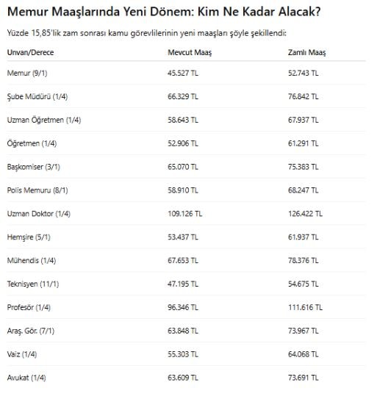Select the Vaiz (1/4) row label
The height and width of the screenshot is (413, 377).
tap(22, 354)
